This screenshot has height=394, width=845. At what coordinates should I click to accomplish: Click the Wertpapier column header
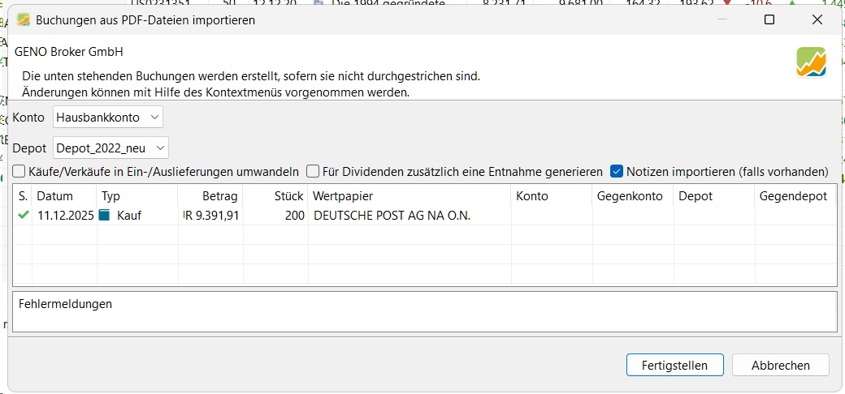[343, 196]
